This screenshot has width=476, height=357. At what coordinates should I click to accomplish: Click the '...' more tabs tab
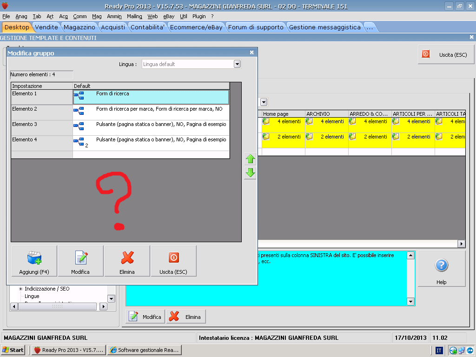coord(370,27)
